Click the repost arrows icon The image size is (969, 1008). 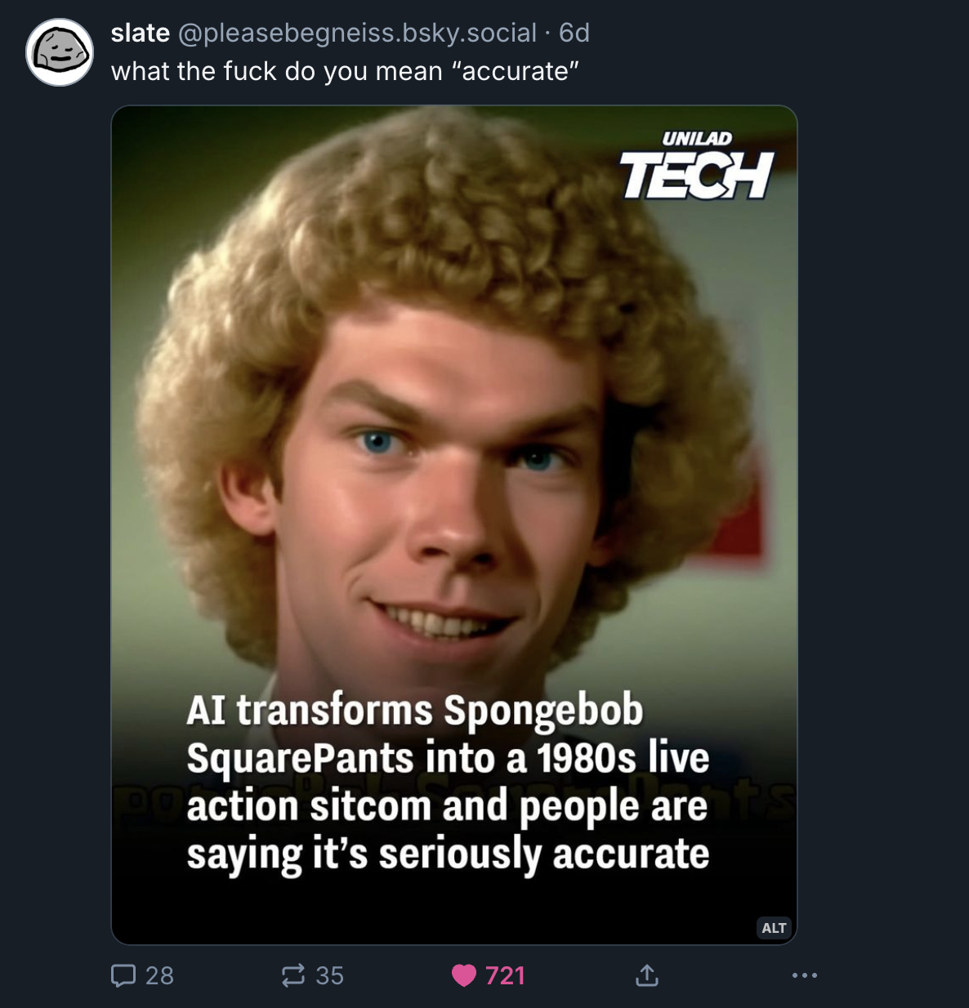[x=293, y=975]
